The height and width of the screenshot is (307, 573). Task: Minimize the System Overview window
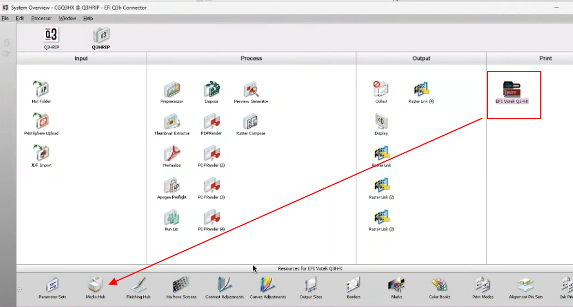click(557, 7)
